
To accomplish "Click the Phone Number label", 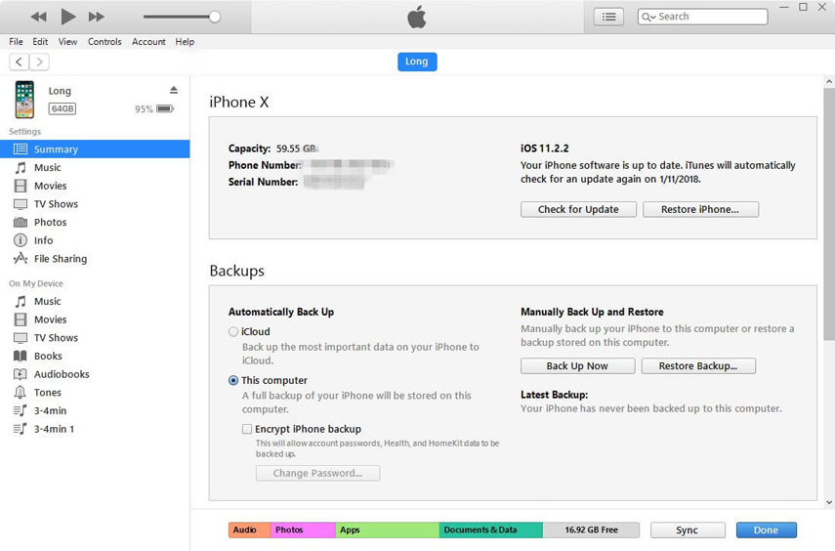I will pos(265,165).
